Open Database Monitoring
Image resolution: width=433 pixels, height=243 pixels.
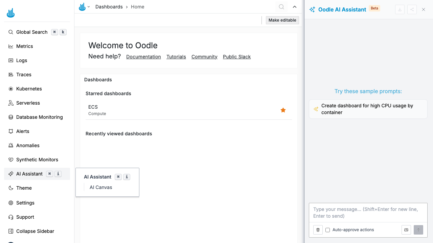pos(39,117)
